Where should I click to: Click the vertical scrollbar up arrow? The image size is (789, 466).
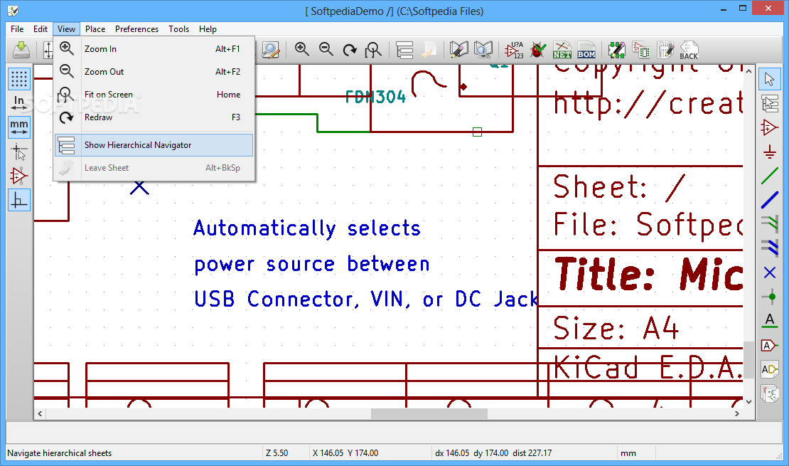tap(748, 72)
